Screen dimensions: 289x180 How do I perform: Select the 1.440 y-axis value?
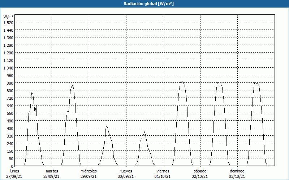pos(8,30)
